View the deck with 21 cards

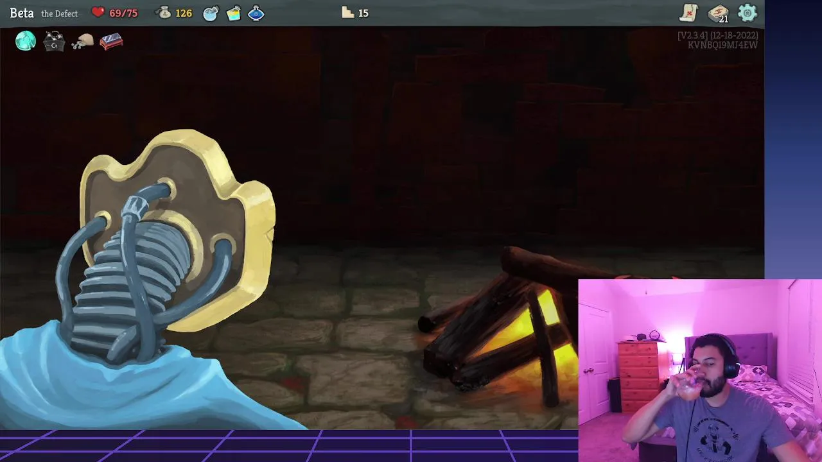coord(718,13)
